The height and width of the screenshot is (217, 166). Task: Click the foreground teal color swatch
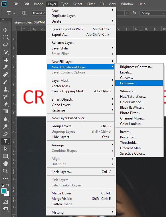click(x=4, y=191)
